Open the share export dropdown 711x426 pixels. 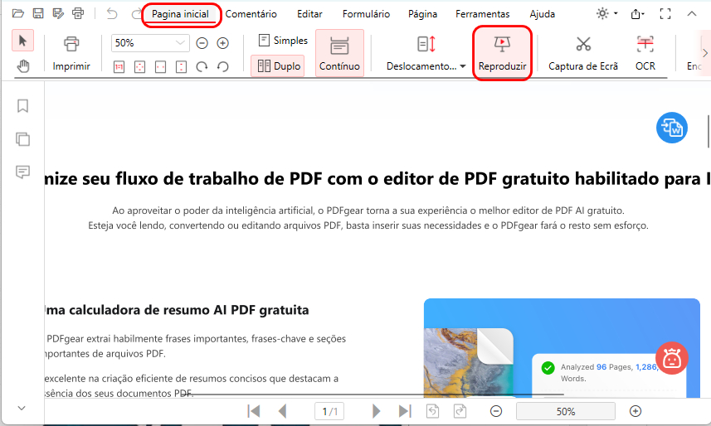click(637, 14)
